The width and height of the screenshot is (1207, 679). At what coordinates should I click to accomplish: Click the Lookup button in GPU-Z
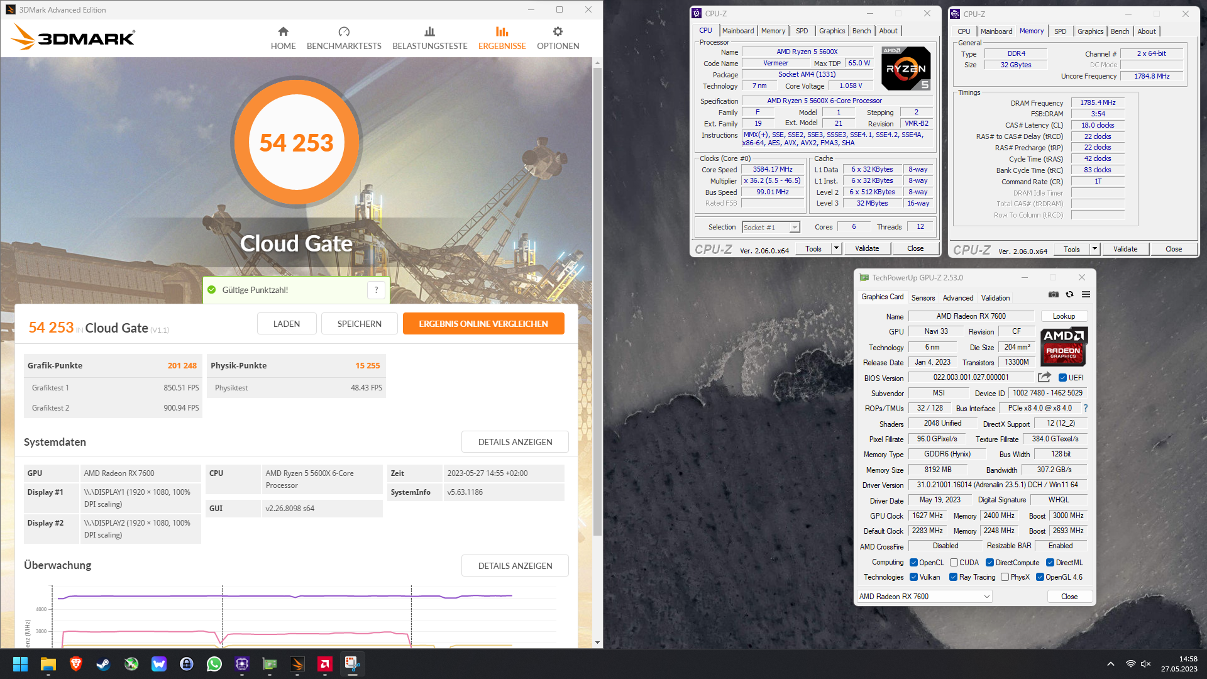(1064, 316)
